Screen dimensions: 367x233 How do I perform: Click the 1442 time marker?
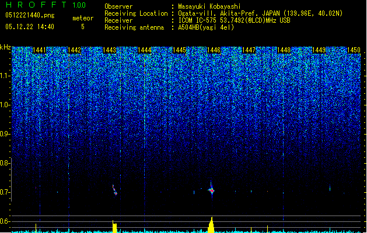tap(74, 50)
